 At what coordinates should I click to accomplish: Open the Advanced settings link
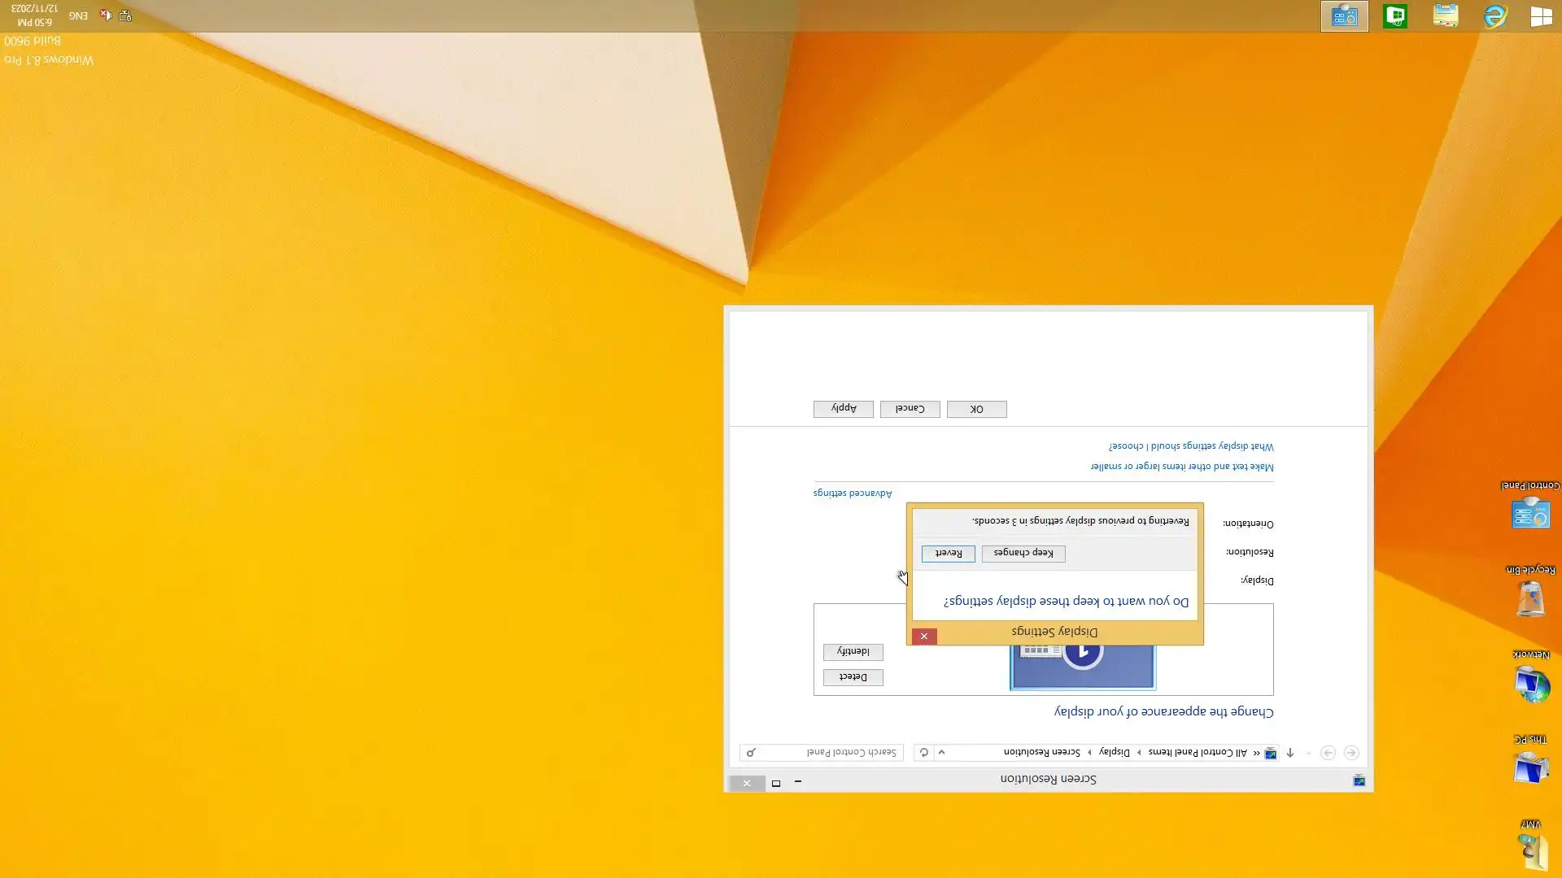point(853,493)
